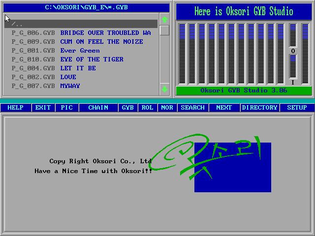Select parent directory entry /..

pos(81,24)
